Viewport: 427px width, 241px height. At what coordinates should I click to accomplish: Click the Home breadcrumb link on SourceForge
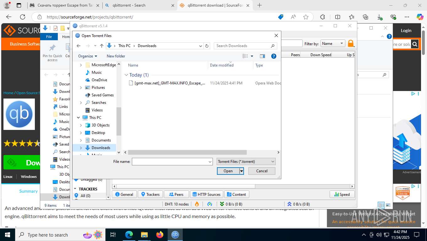point(8,93)
